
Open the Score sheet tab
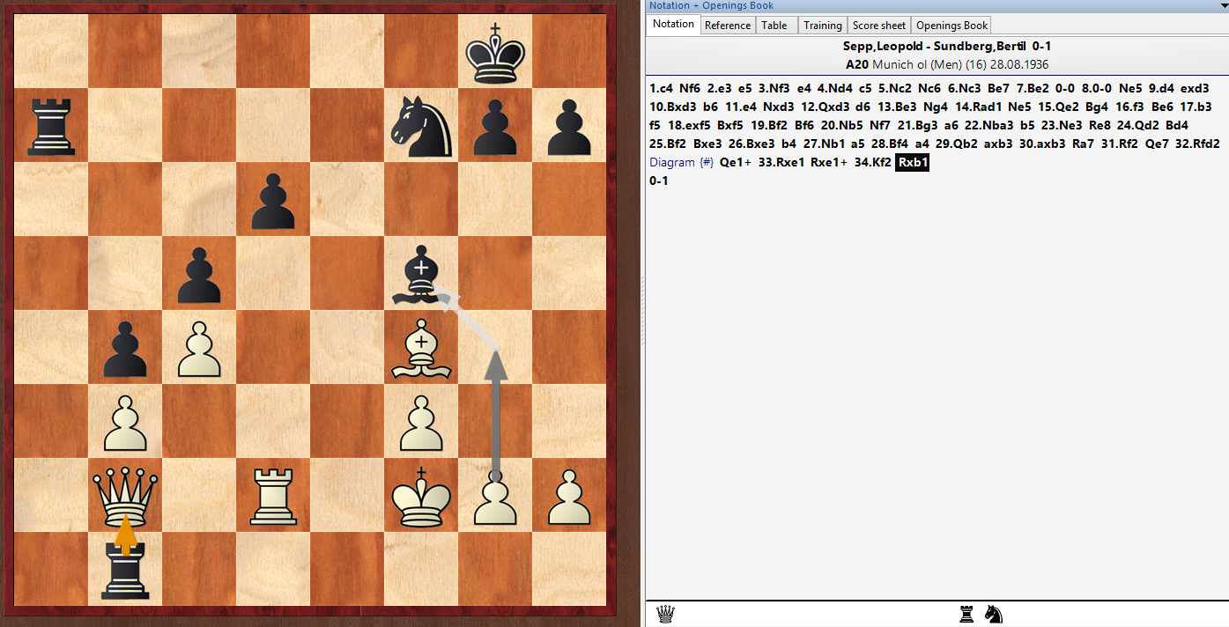click(x=878, y=26)
